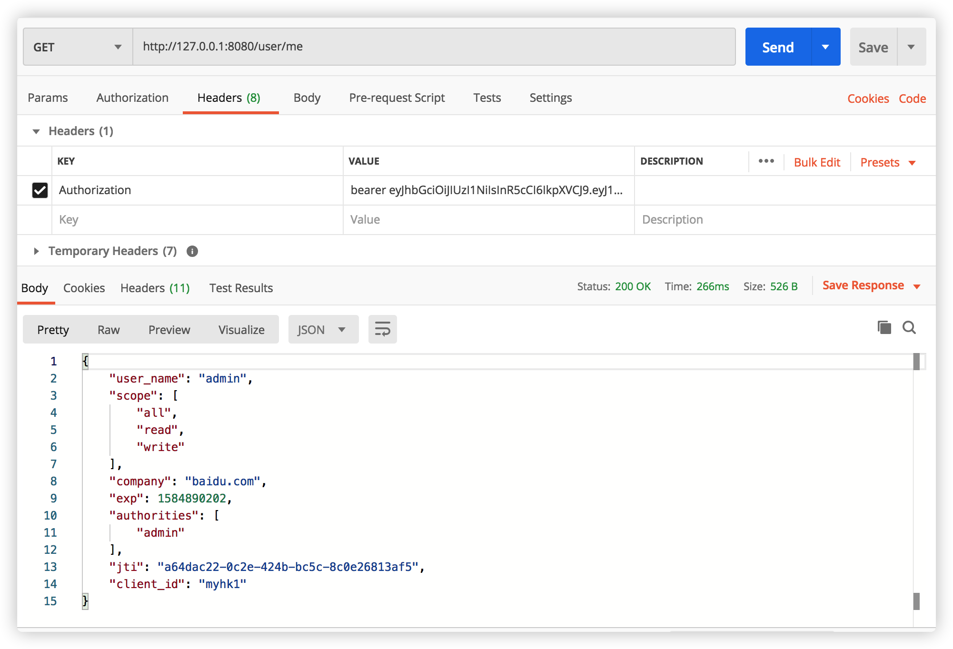Image resolution: width=953 pixels, height=649 pixels.
Task: Click the wrap lines icon
Action: click(x=382, y=329)
